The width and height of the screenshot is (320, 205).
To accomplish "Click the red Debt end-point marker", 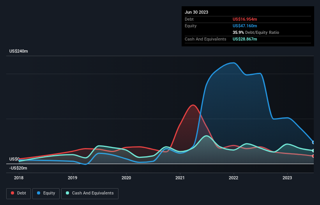I will pyautogui.click(x=313, y=156).
